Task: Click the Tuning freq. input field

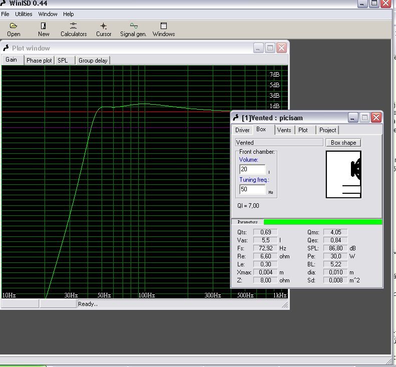Action: pos(252,190)
